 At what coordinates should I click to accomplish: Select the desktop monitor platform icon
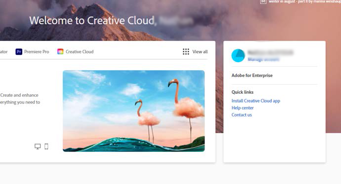pyautogui.click(x=38, y=147)
